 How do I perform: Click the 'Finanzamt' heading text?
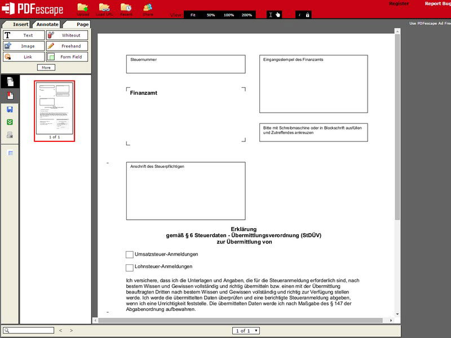tap(144, 93)
